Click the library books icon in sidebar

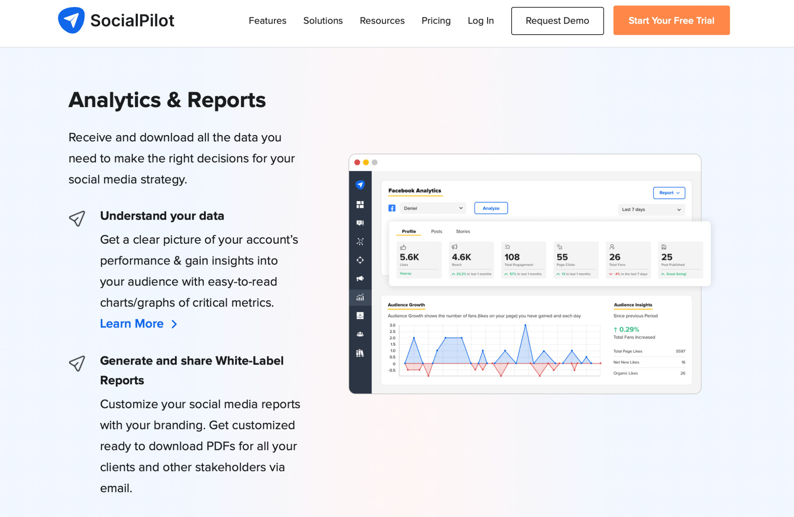360,353
